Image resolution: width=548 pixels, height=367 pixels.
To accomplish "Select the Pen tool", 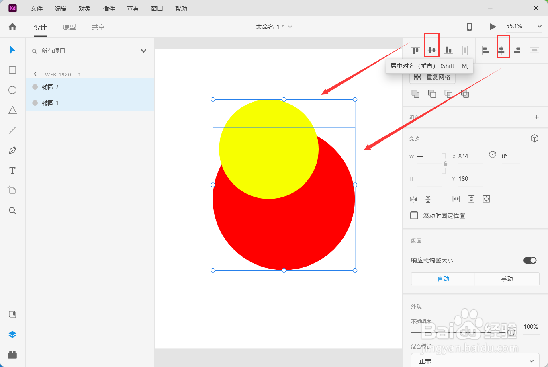I will click(x=12, y=150).
